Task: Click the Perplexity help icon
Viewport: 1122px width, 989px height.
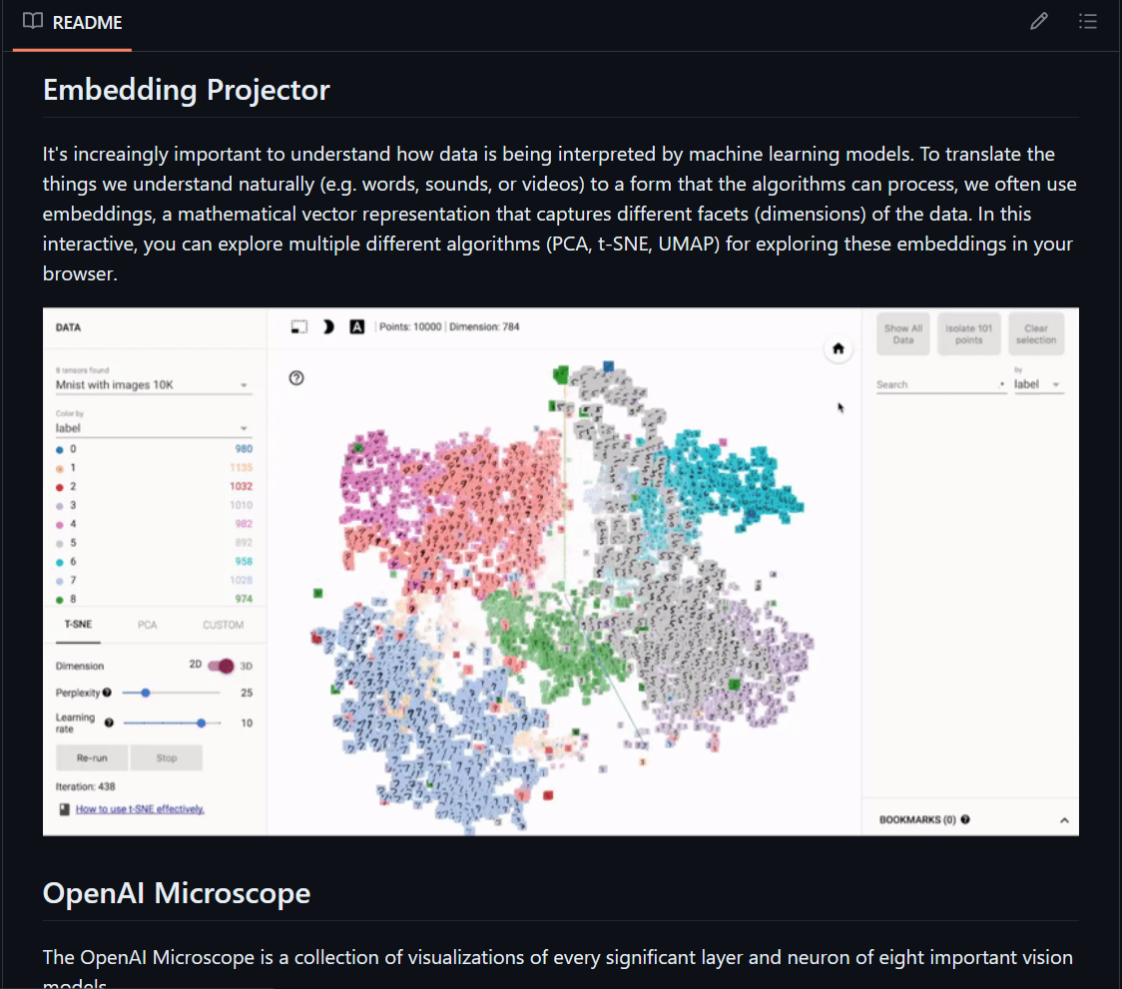Action: tap(107, 692)
